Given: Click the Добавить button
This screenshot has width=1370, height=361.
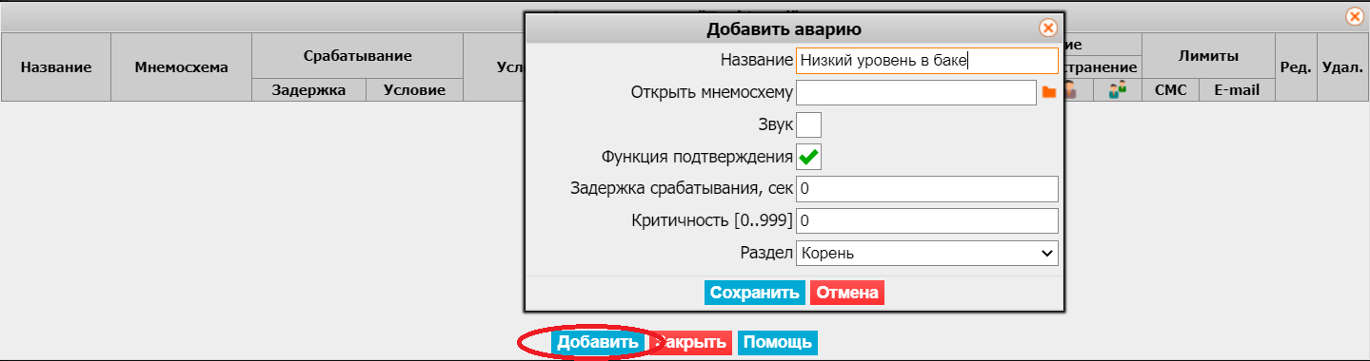Looking at the screenshot, I should click(x=597, y=342).
